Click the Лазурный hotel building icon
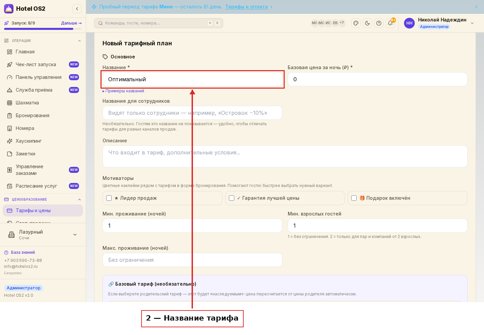The height and width of the screenshot is (335, 484). (x=11, y=235)
